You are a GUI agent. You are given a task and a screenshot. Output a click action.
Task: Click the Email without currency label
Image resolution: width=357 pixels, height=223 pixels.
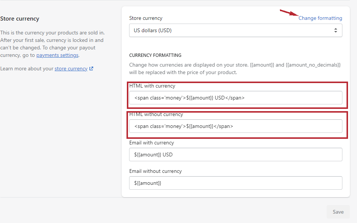pos(155,171)
